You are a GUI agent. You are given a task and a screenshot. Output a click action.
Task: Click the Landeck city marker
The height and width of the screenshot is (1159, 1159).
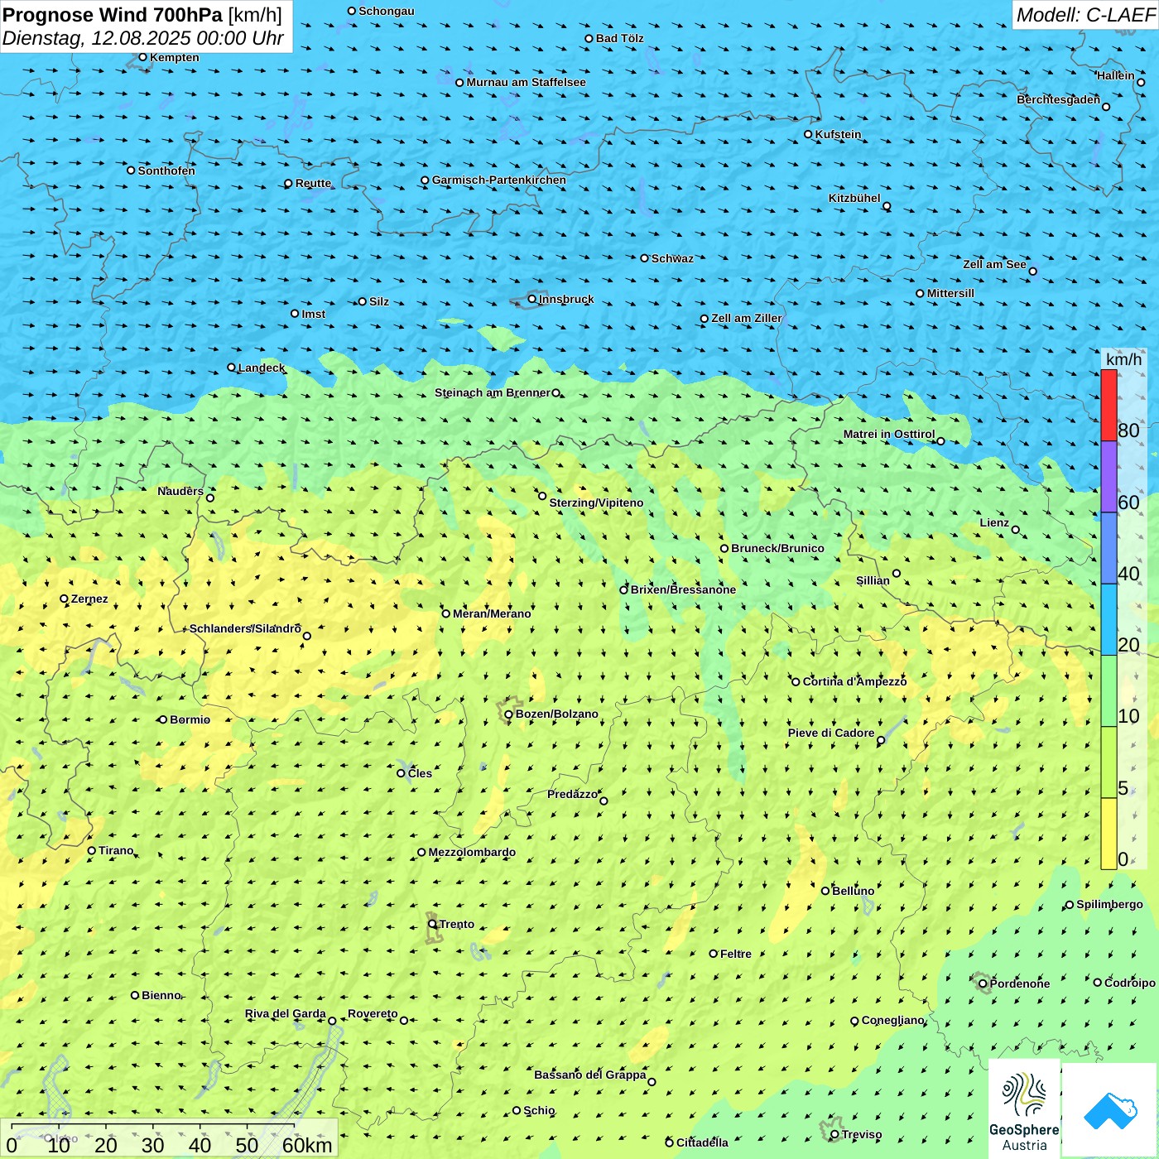(x=231, y=368)
